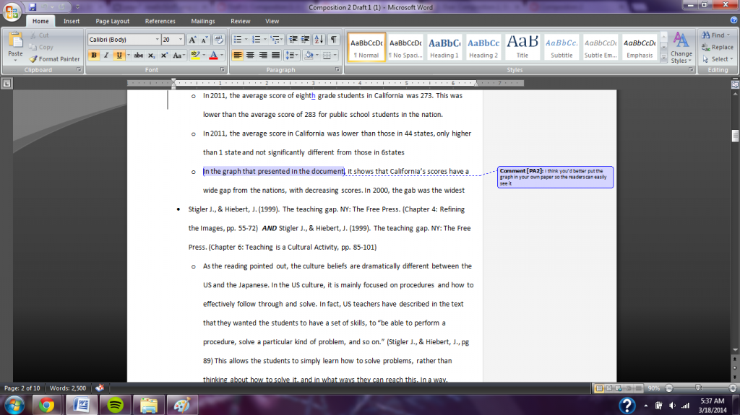The width and height of the screenshot is (740, 415).
Task: Toggle Align Text Left
Action: [238, 55]
